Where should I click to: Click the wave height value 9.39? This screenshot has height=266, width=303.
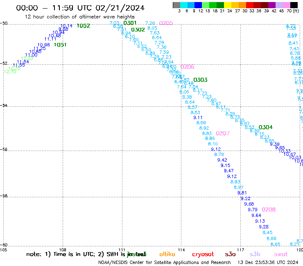[275, 144]
